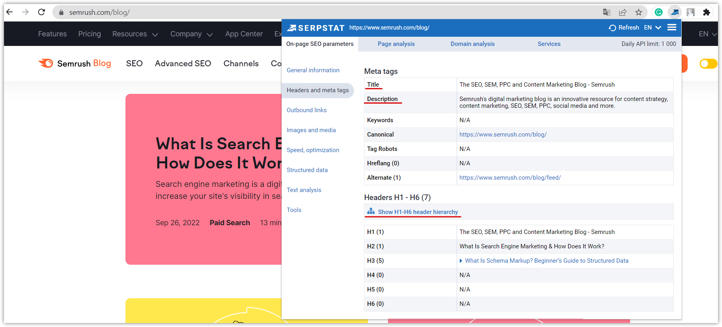
Task: Open the Structured data section
Action: point(307,170)
